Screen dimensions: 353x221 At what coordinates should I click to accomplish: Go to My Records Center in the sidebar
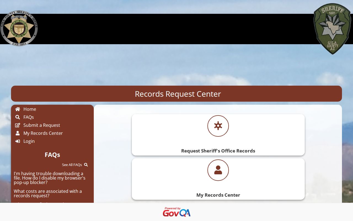pyautogui.click(x=43, y=133)
